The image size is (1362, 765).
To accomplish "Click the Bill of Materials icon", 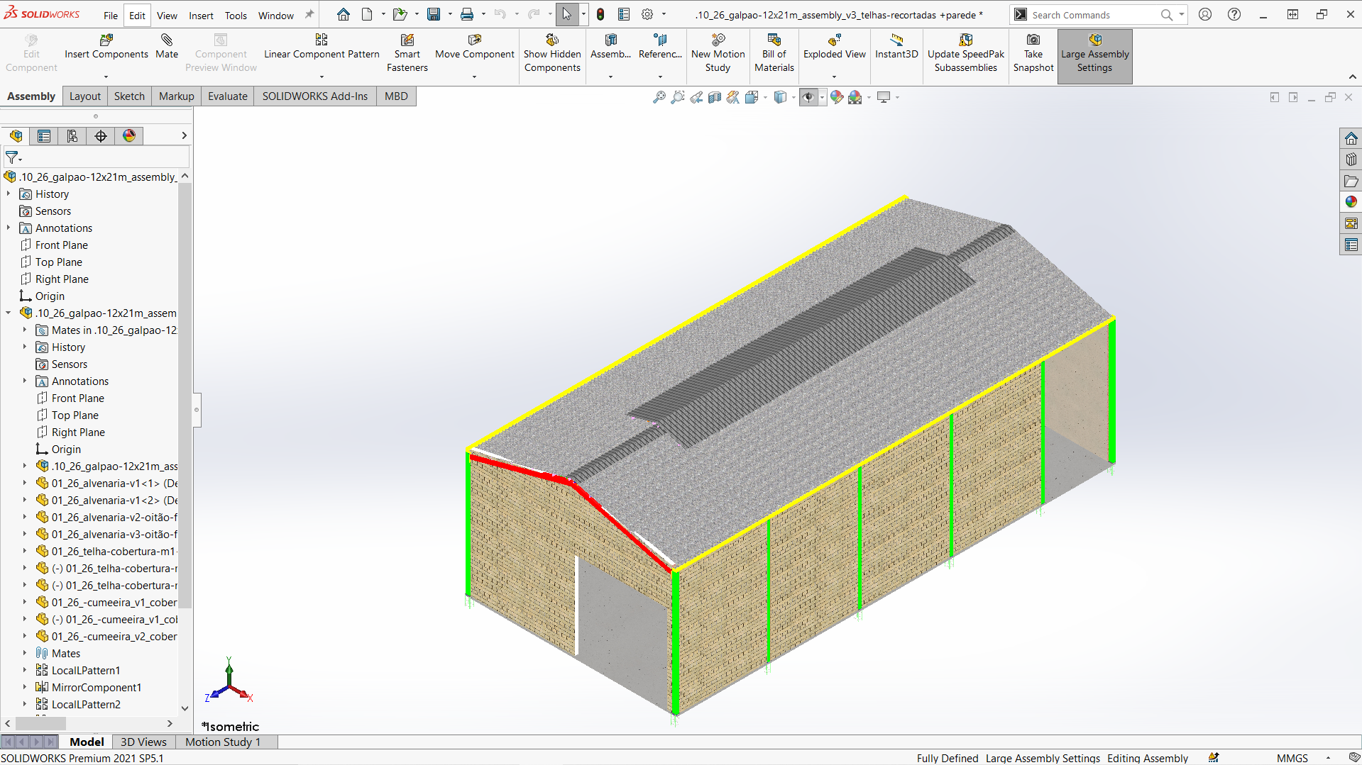I will tap(774, 53).
